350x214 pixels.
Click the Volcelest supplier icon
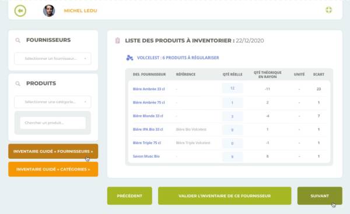tap(129, 58)
